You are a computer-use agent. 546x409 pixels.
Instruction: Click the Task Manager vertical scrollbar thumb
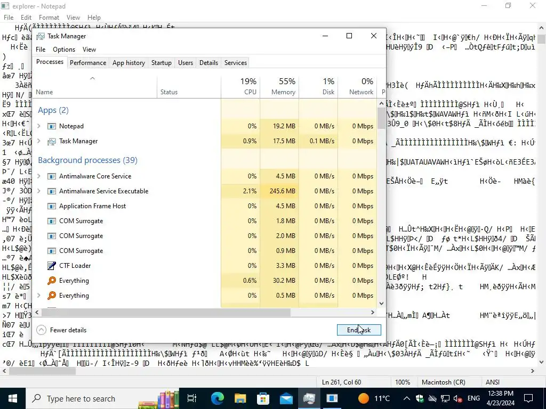[x=381, y=118]
